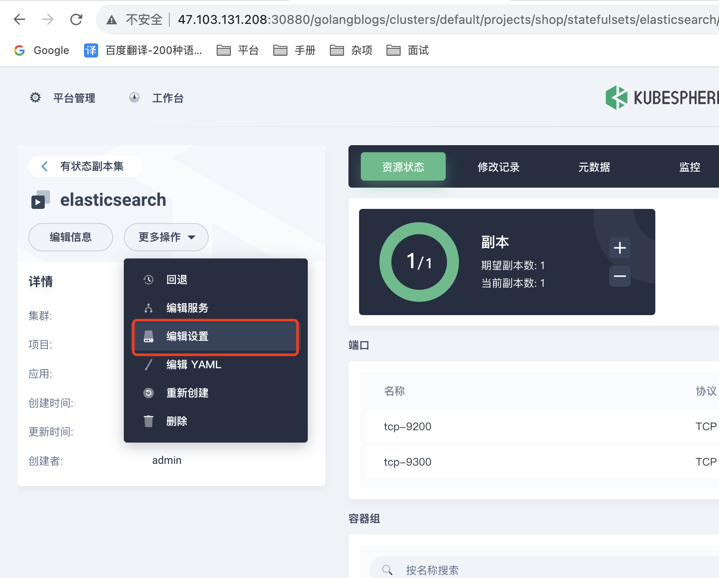Click the 重新创建 restart icon
The image size is (719, 578).
point(149,393)
